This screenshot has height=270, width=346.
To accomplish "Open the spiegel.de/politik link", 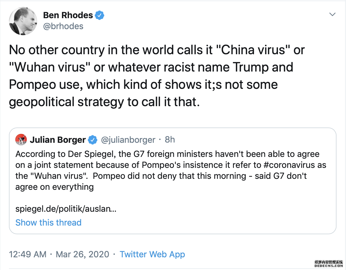I will coord(66,209).
